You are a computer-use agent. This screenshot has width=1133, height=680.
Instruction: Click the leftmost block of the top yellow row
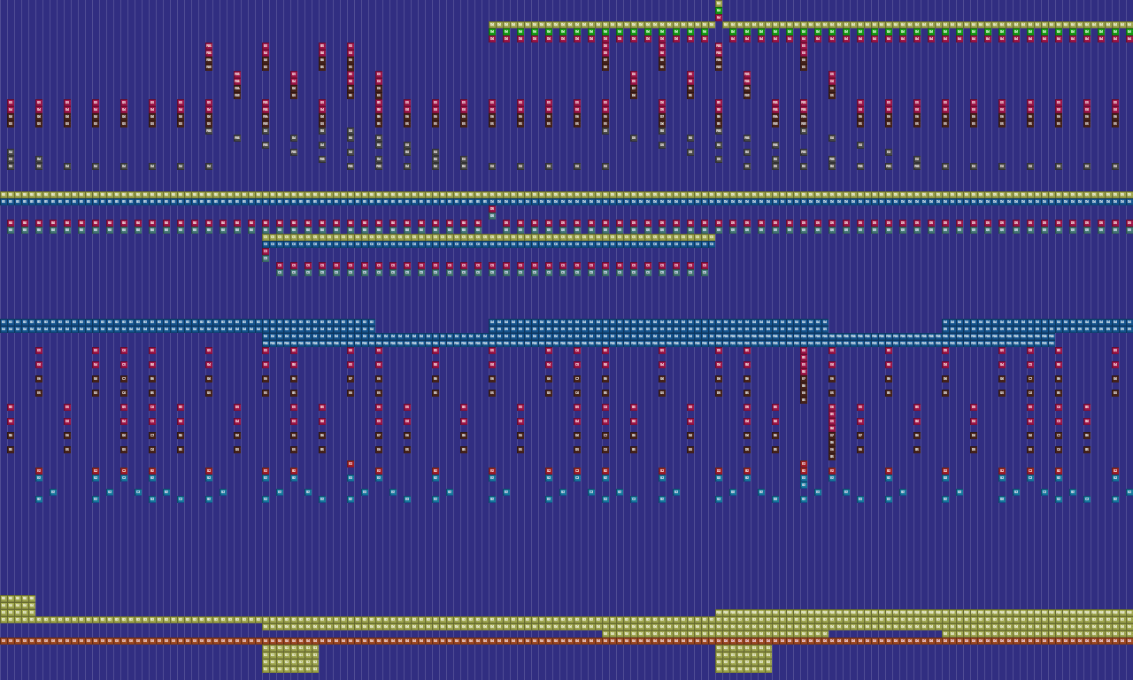coord(492,25)
